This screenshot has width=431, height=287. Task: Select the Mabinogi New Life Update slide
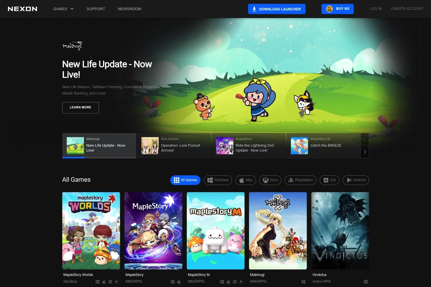coord(99,146)
